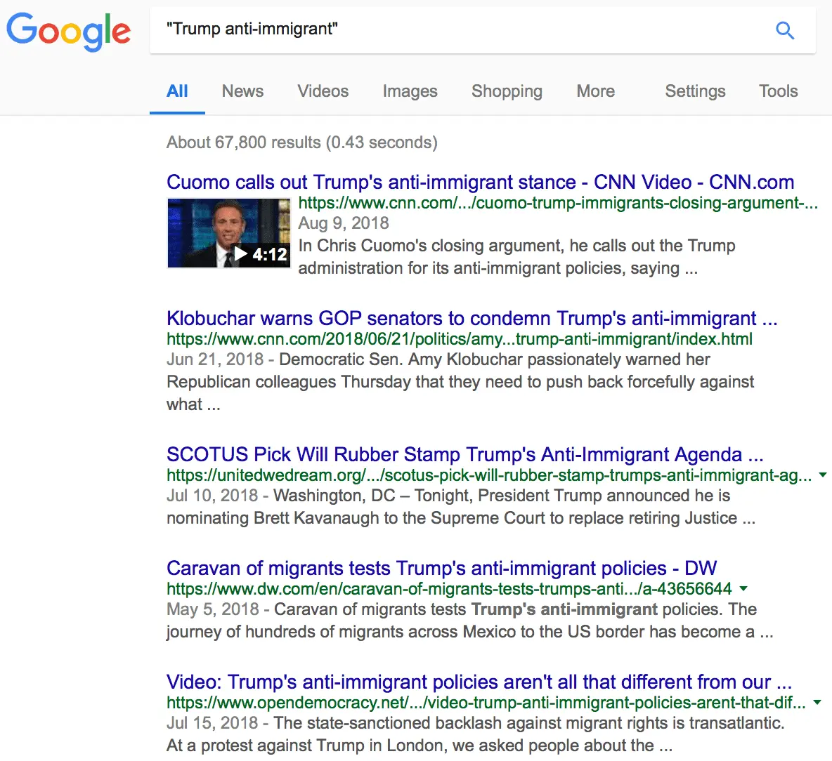
Task: Open the Images tab
Action: tap(410, 91)
